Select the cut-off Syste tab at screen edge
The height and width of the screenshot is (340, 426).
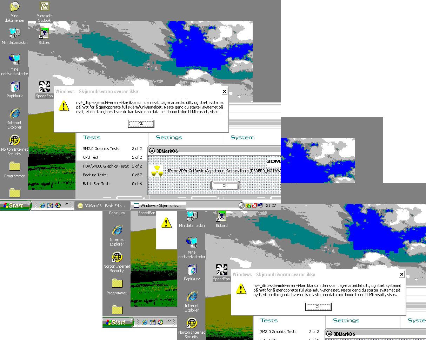coord(417,320)
